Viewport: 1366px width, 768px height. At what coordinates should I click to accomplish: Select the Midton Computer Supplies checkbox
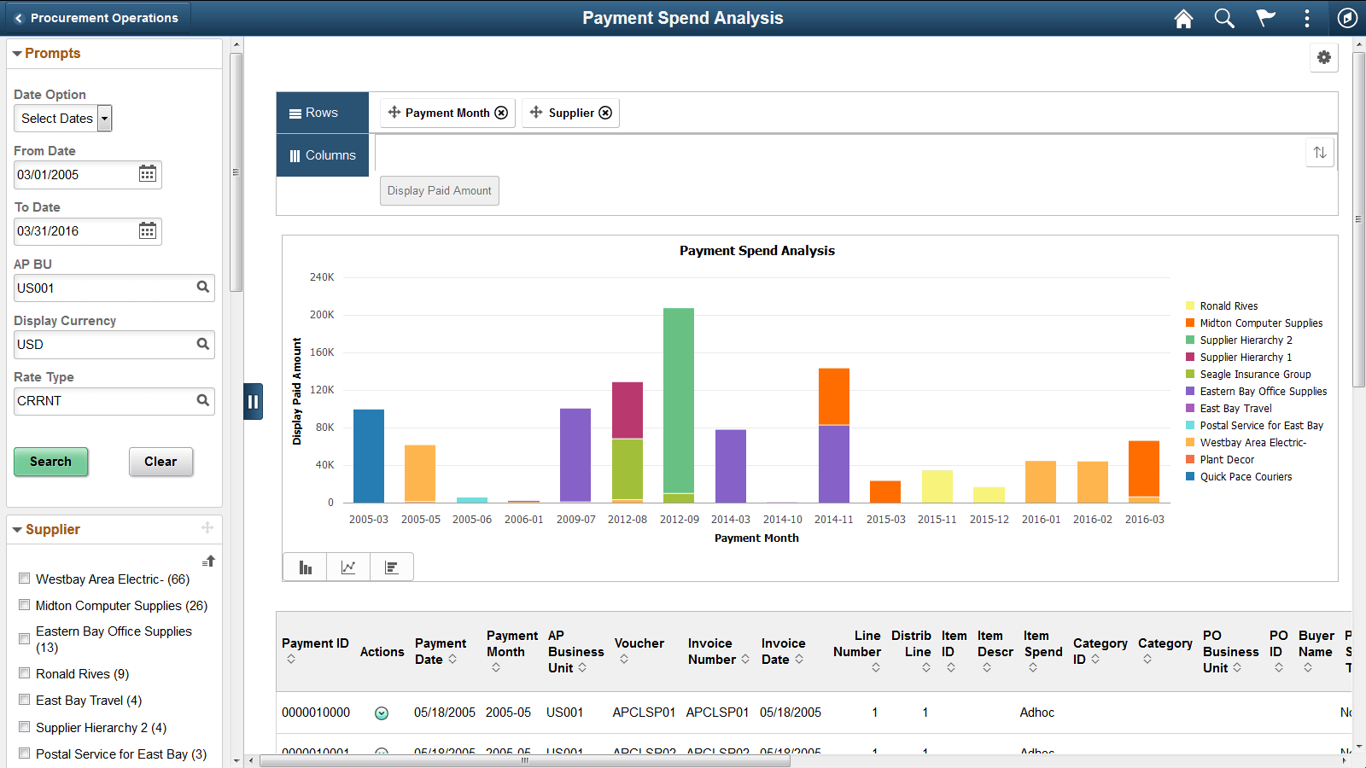pos(24,604)
